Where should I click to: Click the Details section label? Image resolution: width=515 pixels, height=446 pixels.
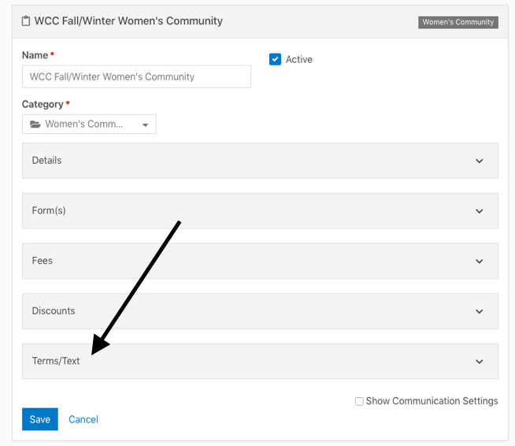point(46,161)
